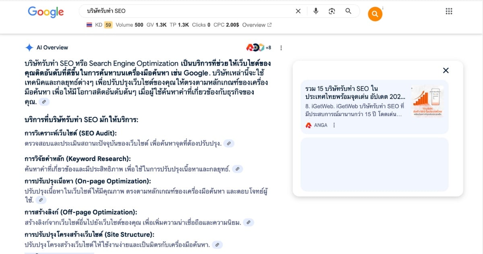Clear the search box text
Viewport: 483px width, 254px height.
(x=298, y=11)
